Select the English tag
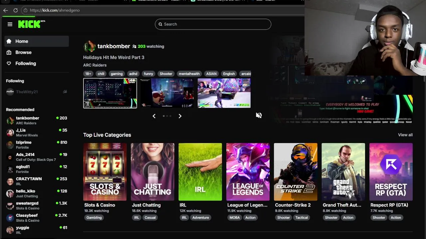This screenshot has width=426, height=239. click(229, 74)
